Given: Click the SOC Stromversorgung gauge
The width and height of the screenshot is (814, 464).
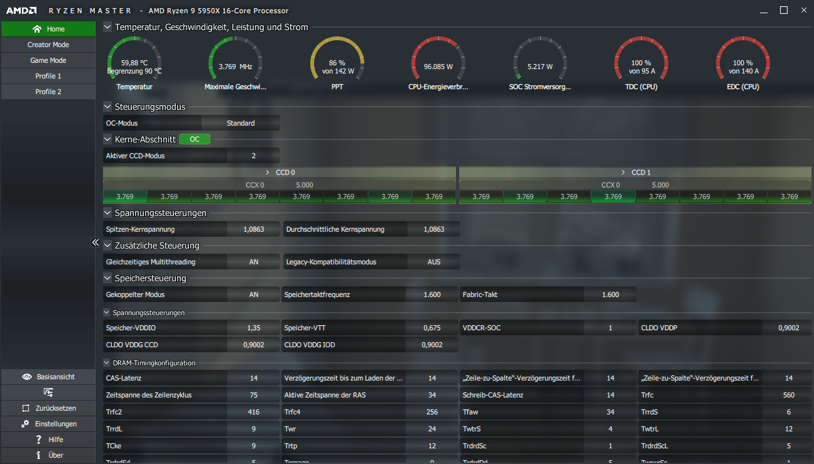Looking at the screenshot, I should tap(540, 63).
